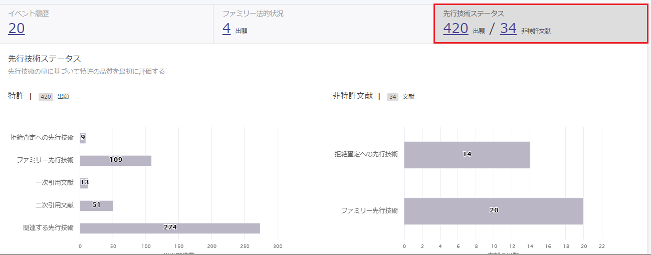Select the ファミリー先行技術 bar showing 109

116,160
